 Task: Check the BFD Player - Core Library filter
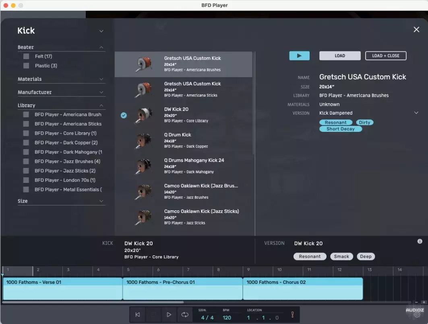(x=26, y=133)
